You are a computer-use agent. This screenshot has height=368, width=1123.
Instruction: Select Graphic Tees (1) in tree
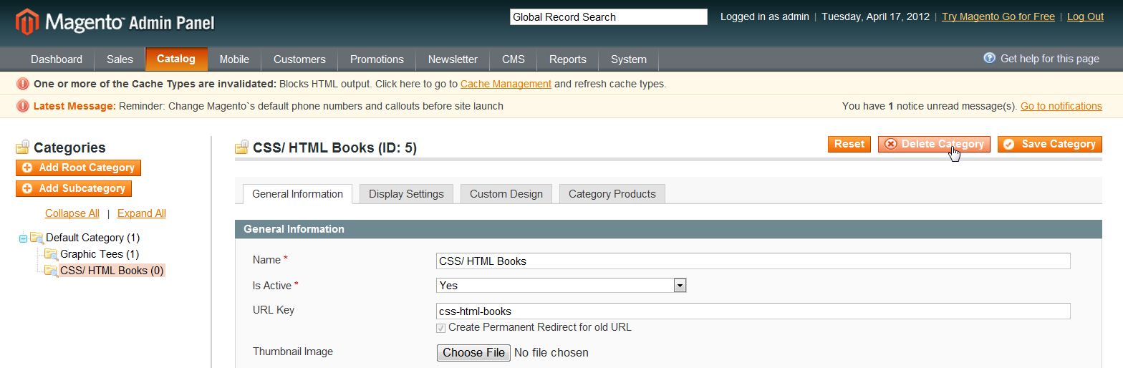click(100, 254)
